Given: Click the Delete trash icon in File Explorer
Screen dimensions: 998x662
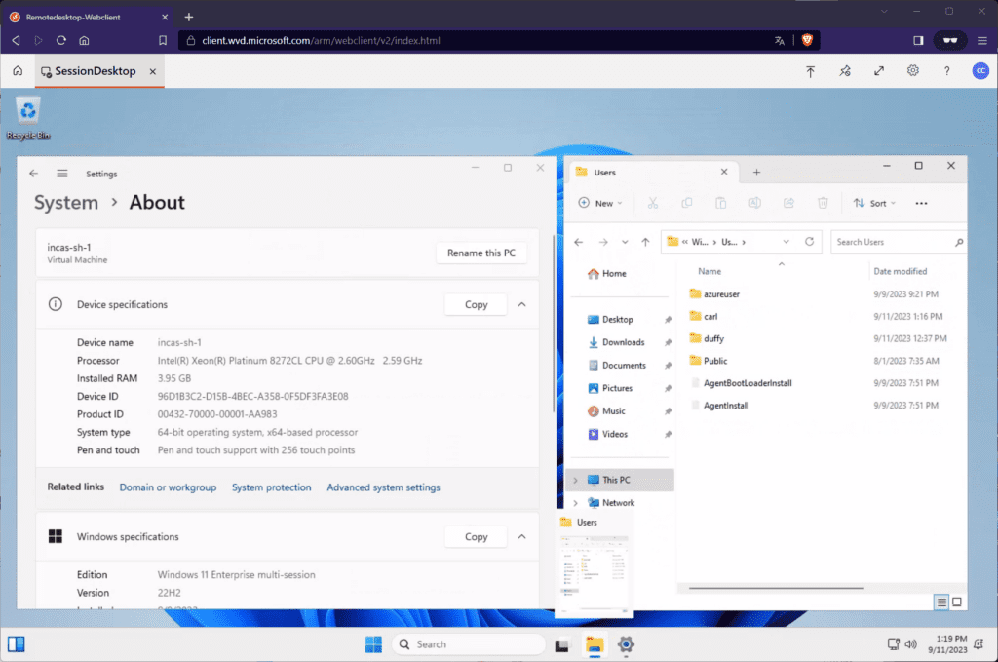Looking at the screenshot, I should click(x=823, y=203).
